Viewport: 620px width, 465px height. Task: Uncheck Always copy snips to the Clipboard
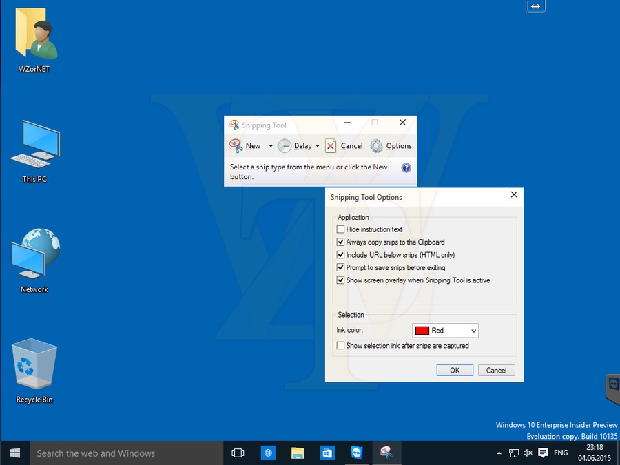click(x=341, y=242)
